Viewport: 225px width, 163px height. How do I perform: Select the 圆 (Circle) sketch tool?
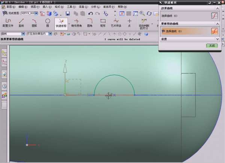(48, 23)
